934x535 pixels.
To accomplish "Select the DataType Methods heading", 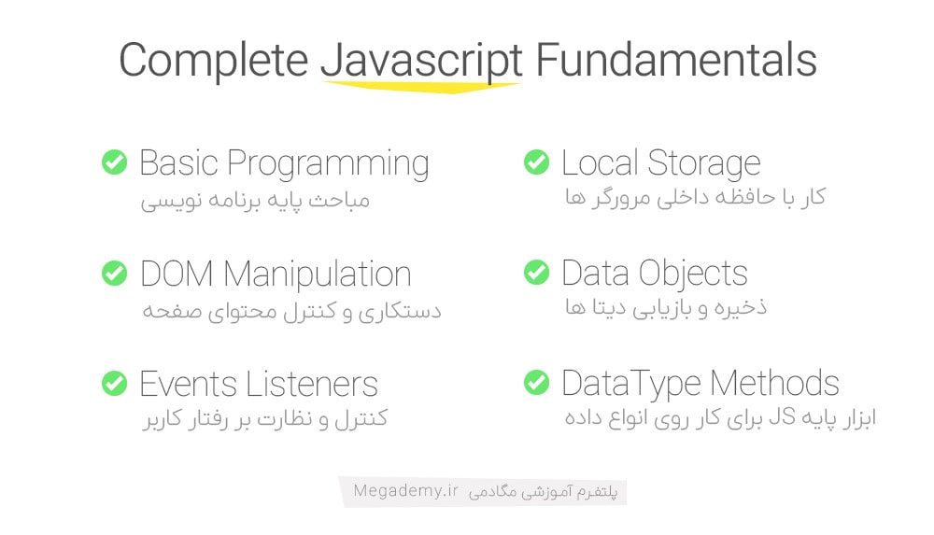I will click(x=700, y=384).
